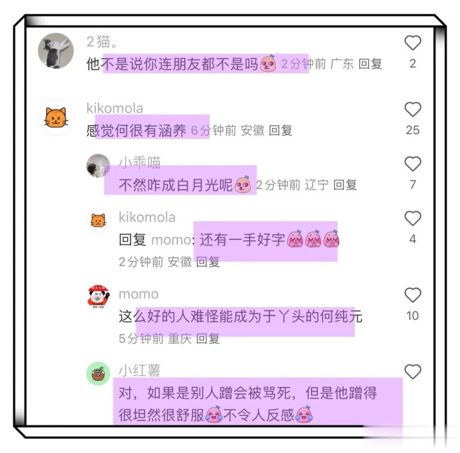Open 2猫。 user avatar with cat photo
460x453 pixels.
(x=56, y=51)
